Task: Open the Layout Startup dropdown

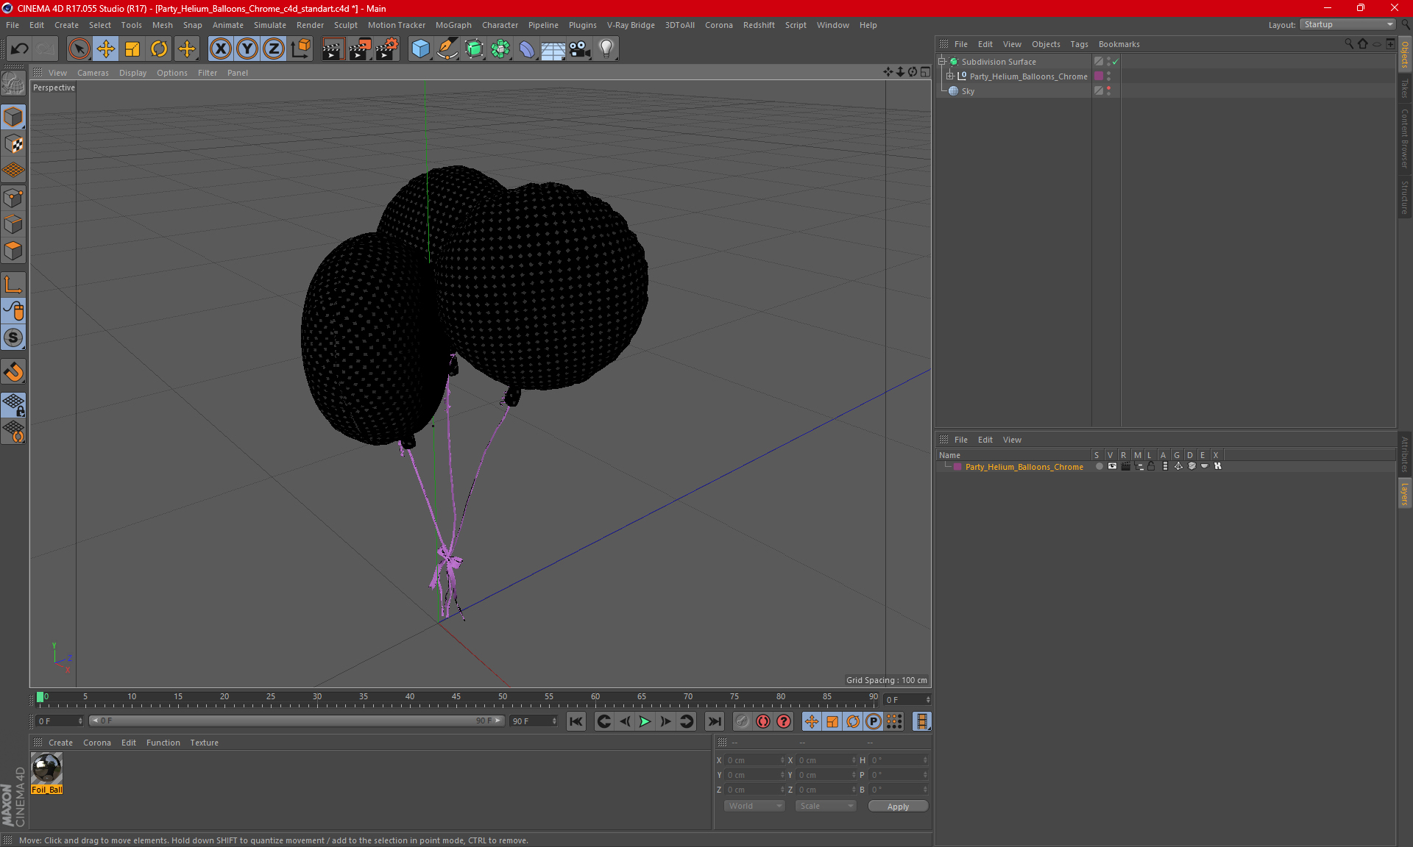Action: pos(1348,24)
